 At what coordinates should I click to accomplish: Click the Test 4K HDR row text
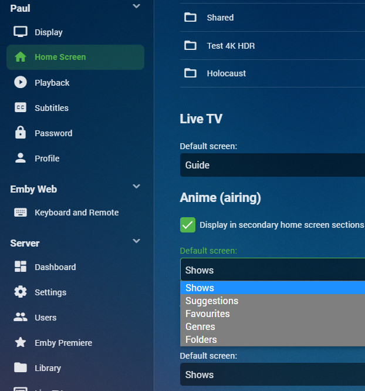pos(231,46)
